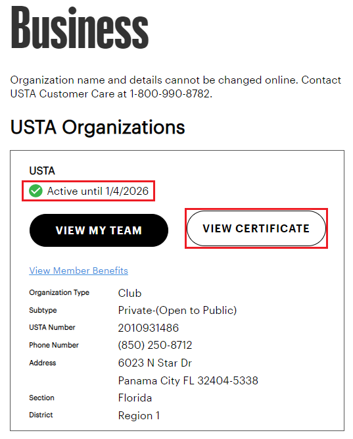Open the View Member Benefits link
The image size is (353, 439).
coord(79,271)
